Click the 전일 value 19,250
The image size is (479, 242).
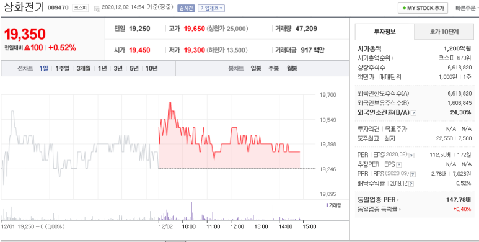pos(139,29)
